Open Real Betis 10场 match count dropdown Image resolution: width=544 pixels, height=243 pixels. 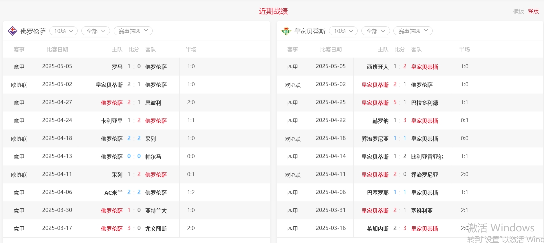click(343, 31)
